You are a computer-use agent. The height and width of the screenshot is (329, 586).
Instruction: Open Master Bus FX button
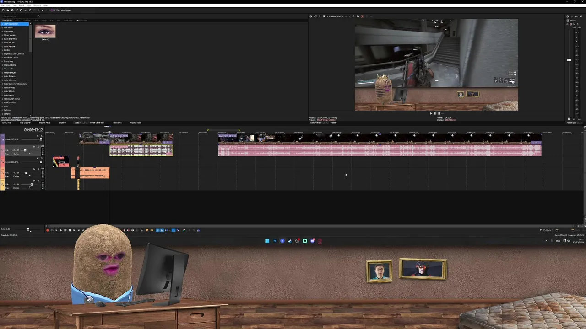[x=568, y=24]
